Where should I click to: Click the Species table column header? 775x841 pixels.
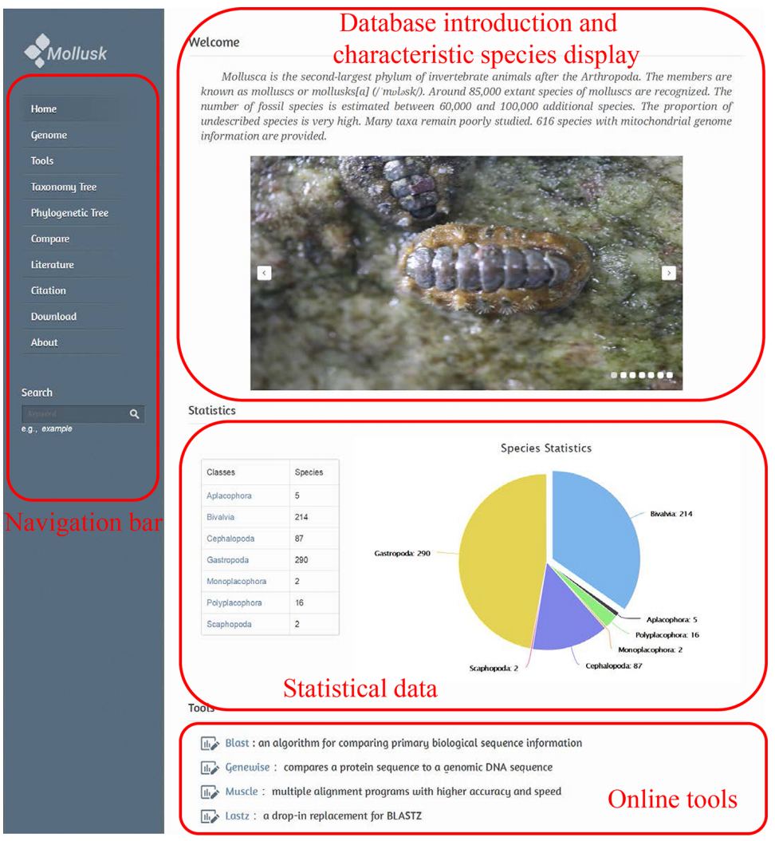(309, 472)
